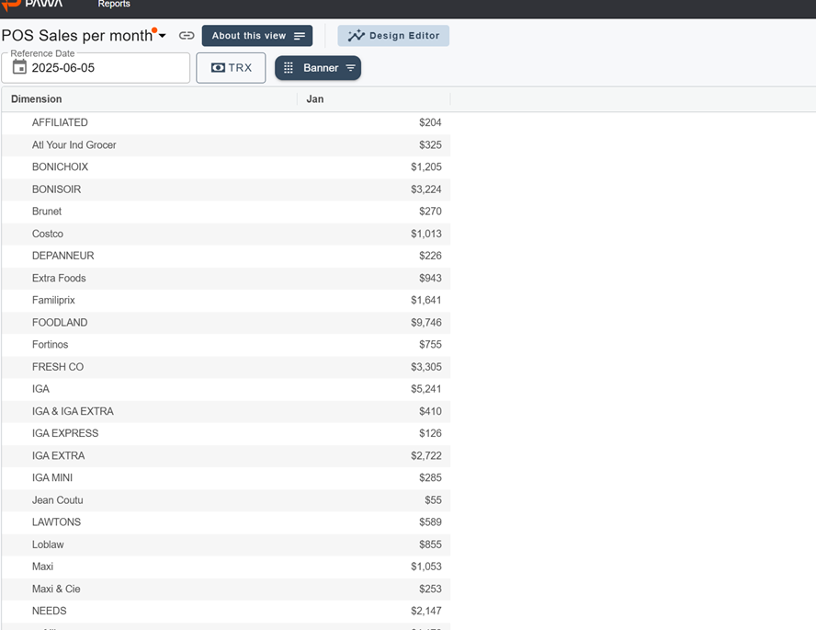Copy the view link via chain icon
816x630 pixels.
coord(187,35)
